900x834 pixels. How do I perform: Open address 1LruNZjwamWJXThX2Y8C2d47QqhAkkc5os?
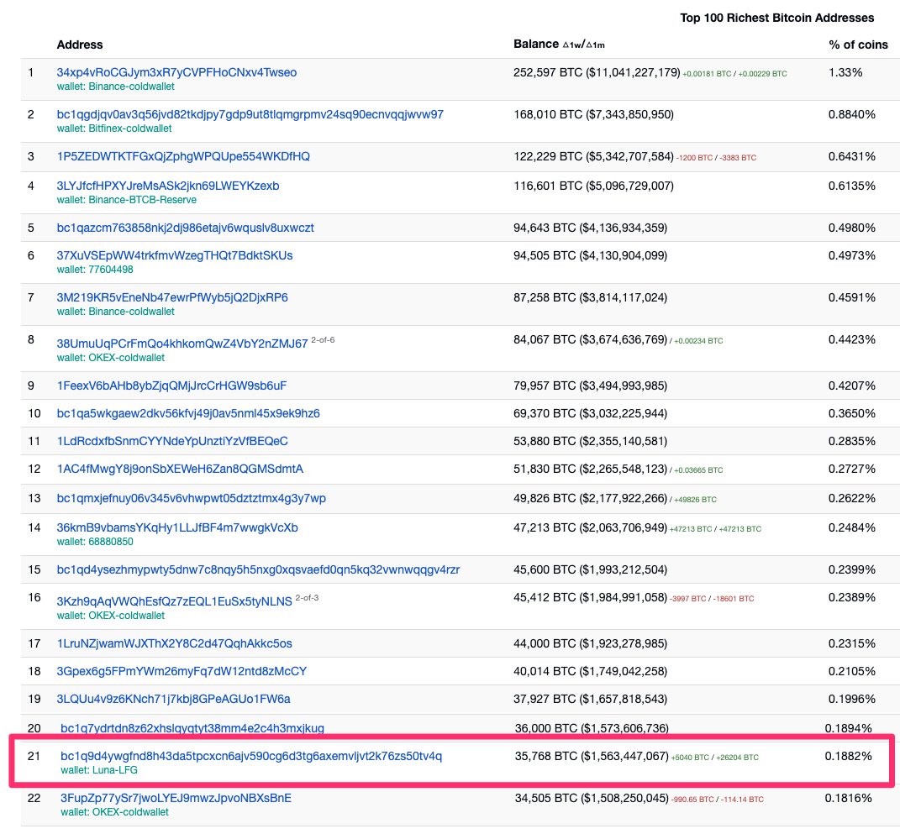(175, 643)
